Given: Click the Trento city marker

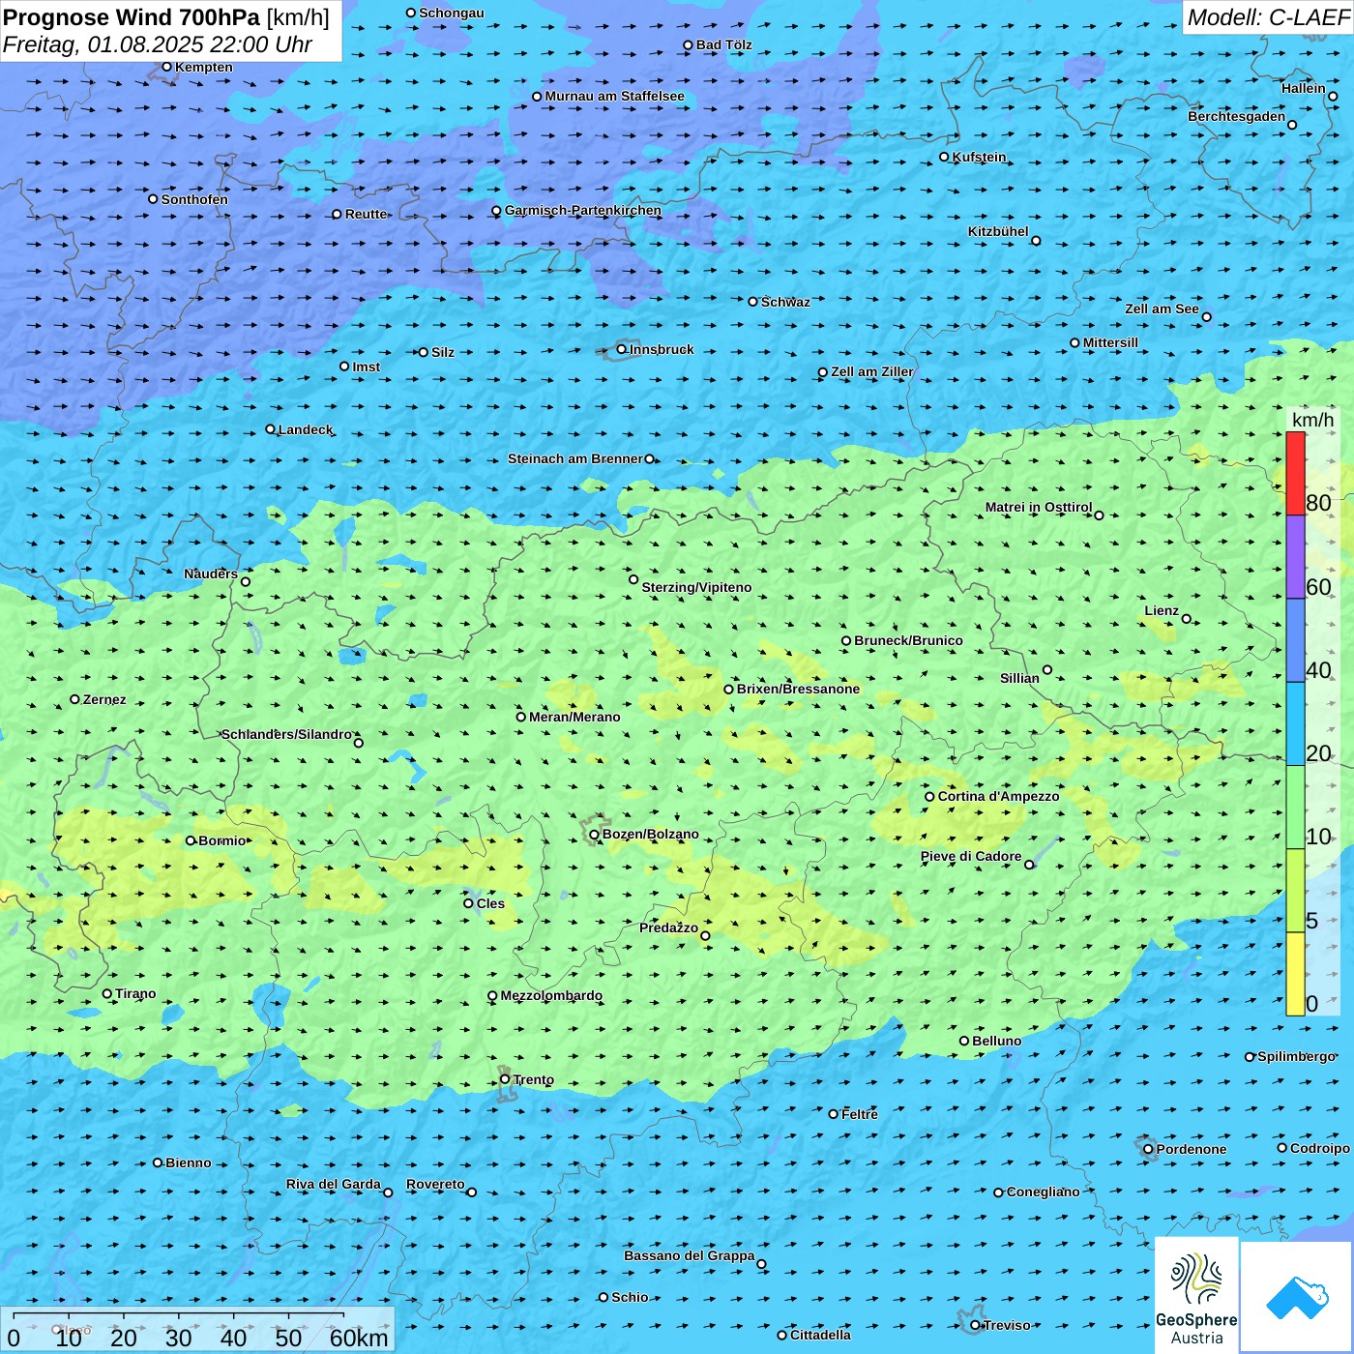Looking at the screenshot, I should pyautogui.click(x=505, y=1079).
